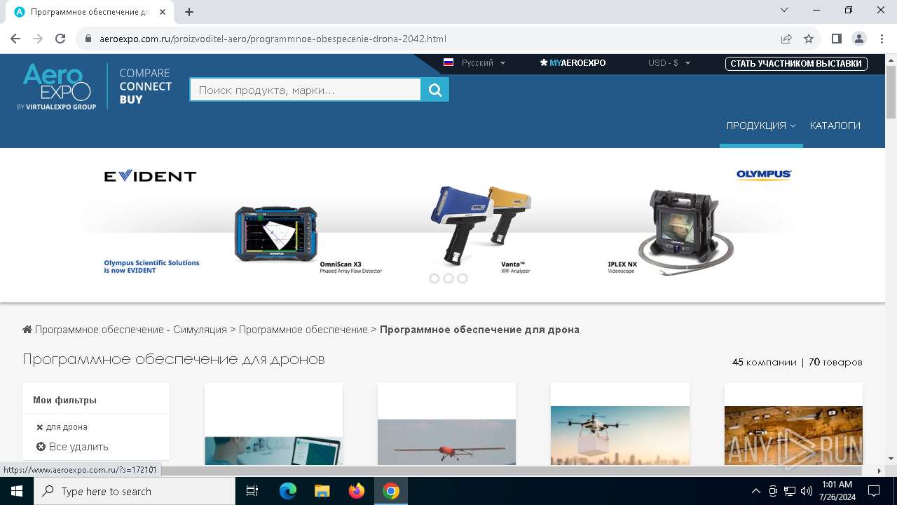Open Task View on taskbar

(252, 491)
